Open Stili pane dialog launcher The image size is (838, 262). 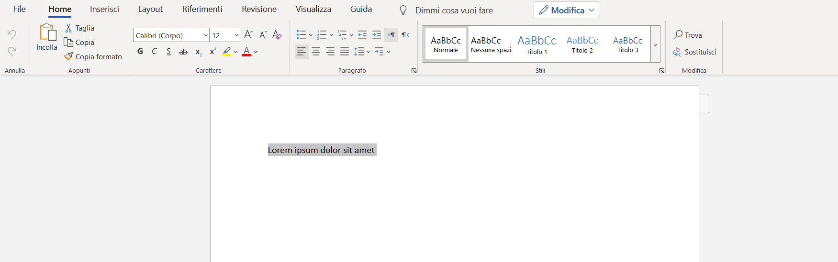[662, 71]
